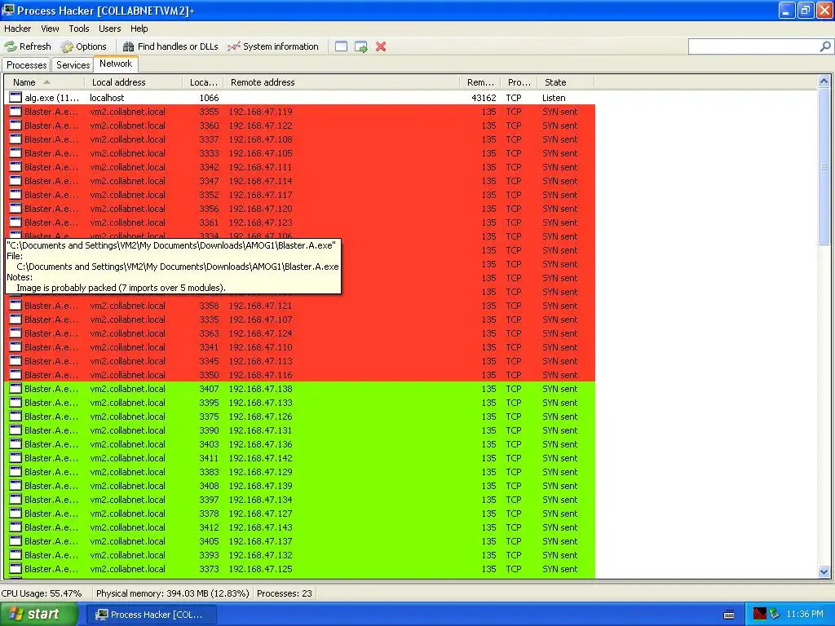This screenshot has width=835, height=626.
Task: Click Process Hacker taskbar button
Action: (151, 615)
